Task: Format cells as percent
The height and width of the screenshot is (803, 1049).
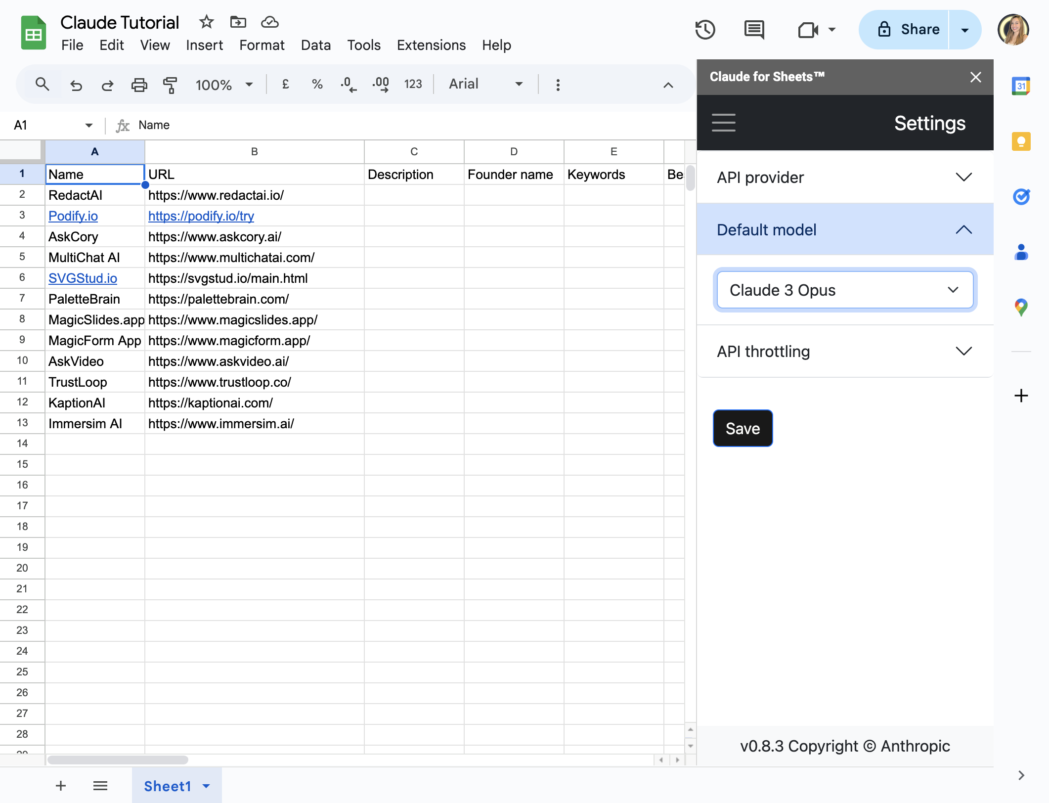Action: click(317, 85)
